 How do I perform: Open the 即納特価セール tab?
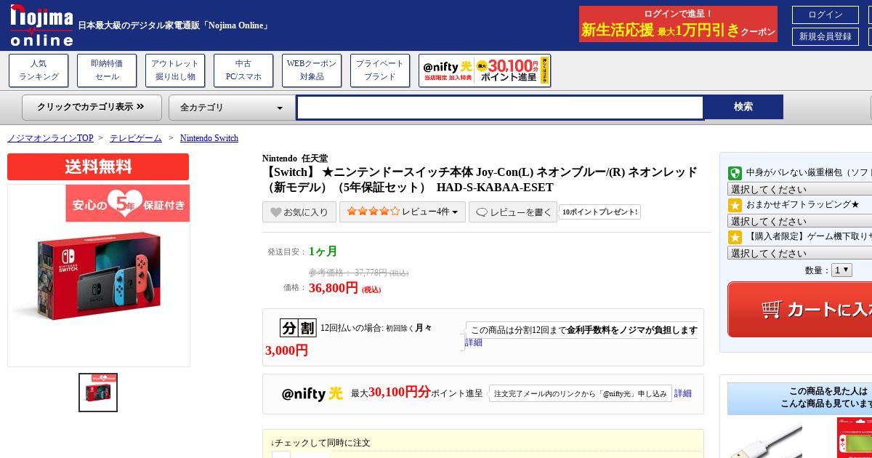tap(107, 71)
